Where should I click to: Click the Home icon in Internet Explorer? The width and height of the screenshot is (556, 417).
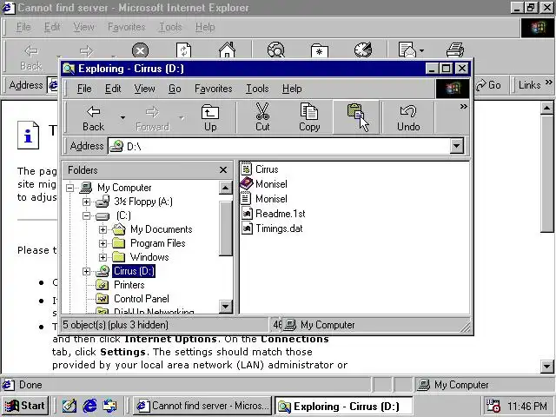coord(228,50)
